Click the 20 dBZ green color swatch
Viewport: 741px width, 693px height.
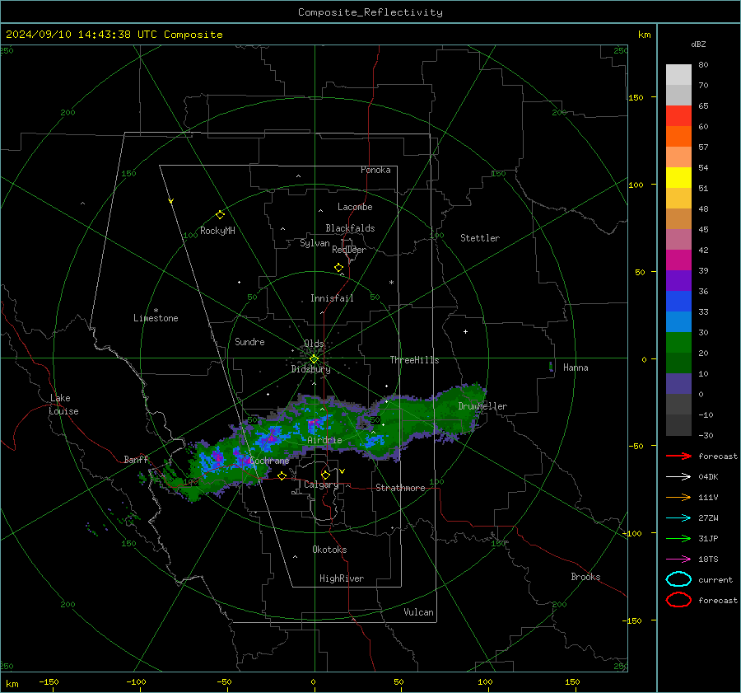678,343
